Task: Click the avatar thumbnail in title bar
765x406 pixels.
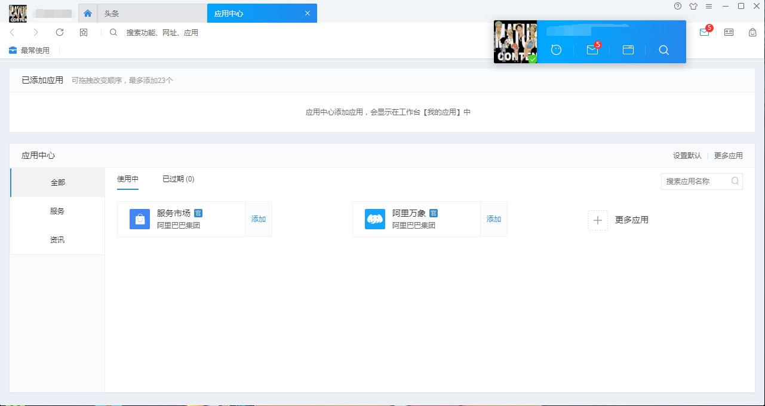Action: point(18,13)
